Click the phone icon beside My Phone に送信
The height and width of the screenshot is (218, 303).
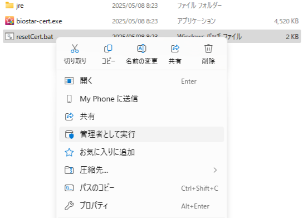tap(69, 99)
